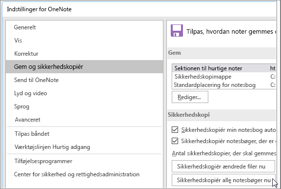Select the Avanceret category

click(84, 120)
